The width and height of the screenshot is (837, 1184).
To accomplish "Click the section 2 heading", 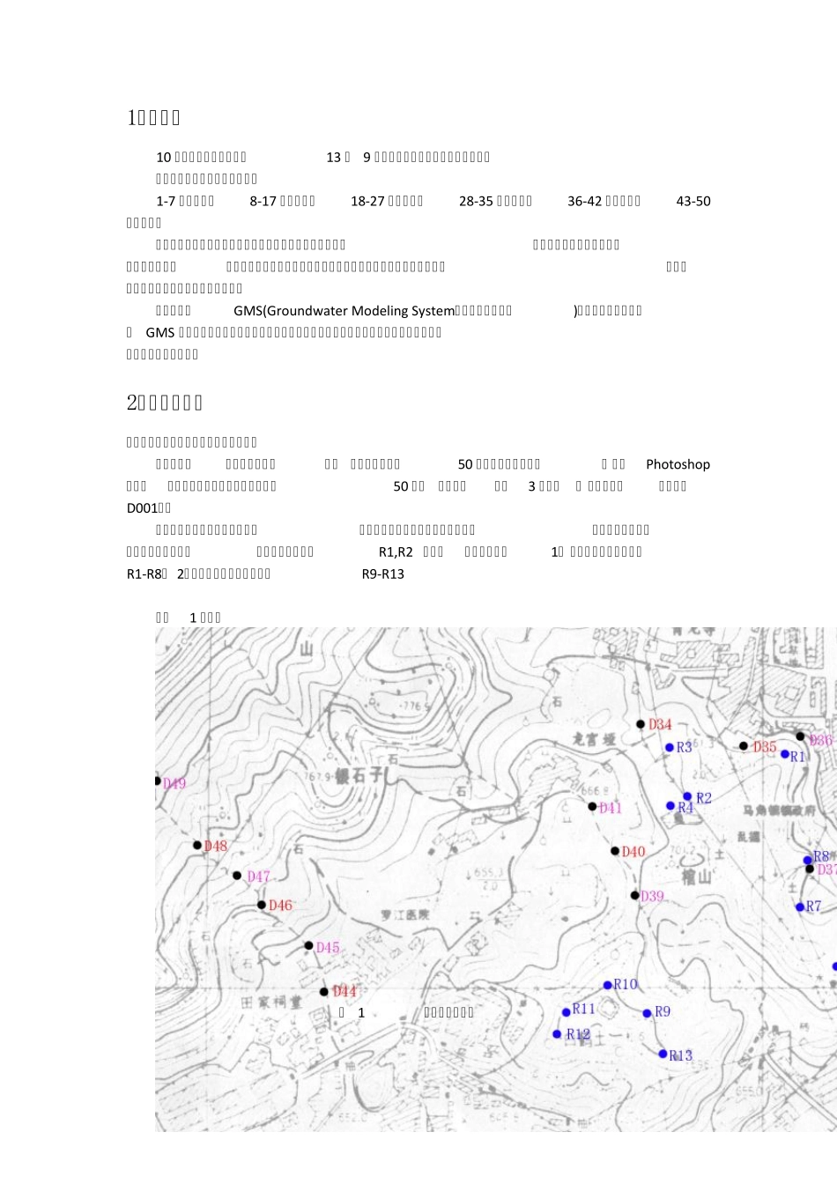I will (166, 403).
